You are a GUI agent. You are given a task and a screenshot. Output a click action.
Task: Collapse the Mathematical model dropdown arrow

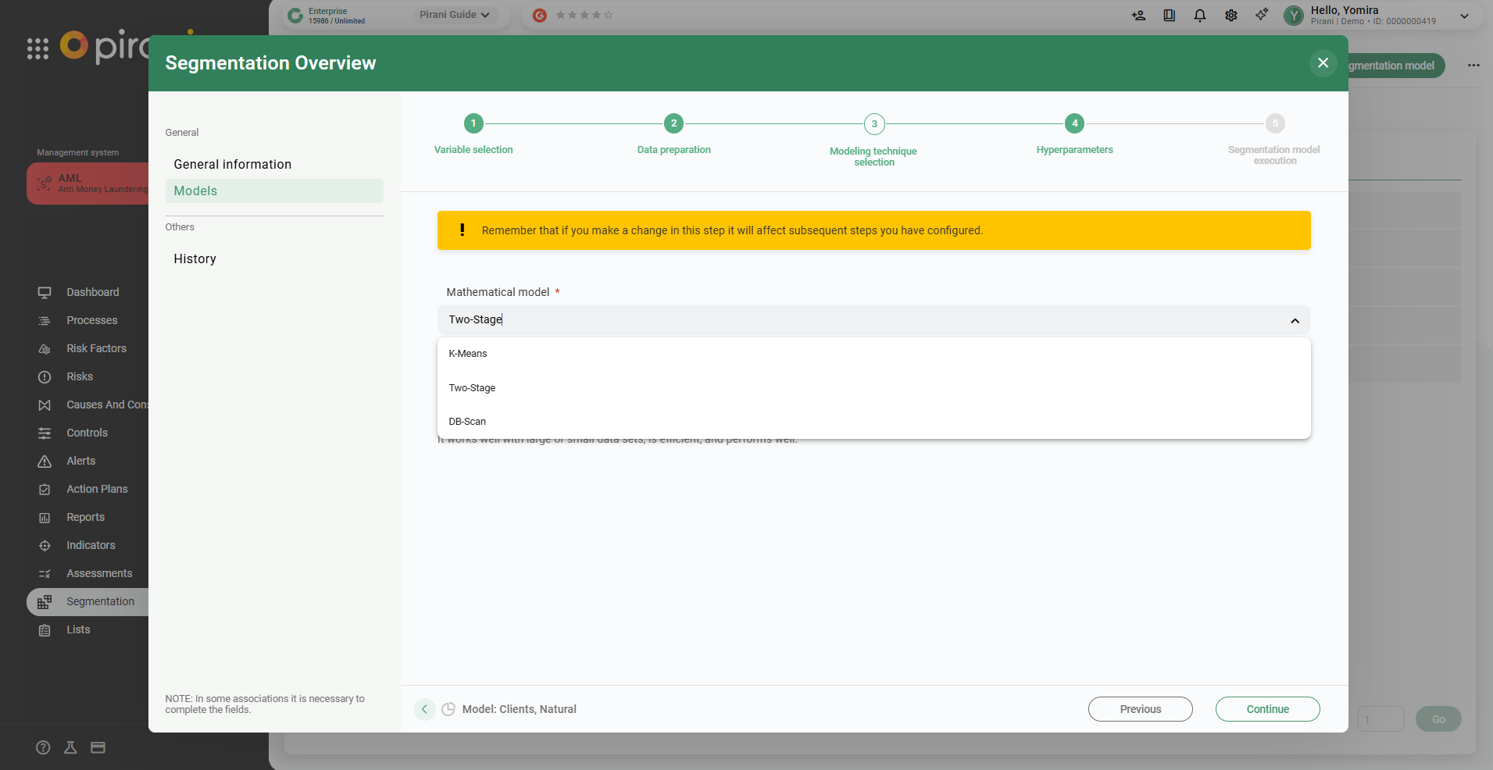1295,320
